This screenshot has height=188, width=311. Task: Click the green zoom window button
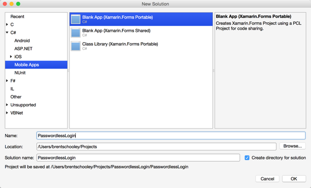18,4
